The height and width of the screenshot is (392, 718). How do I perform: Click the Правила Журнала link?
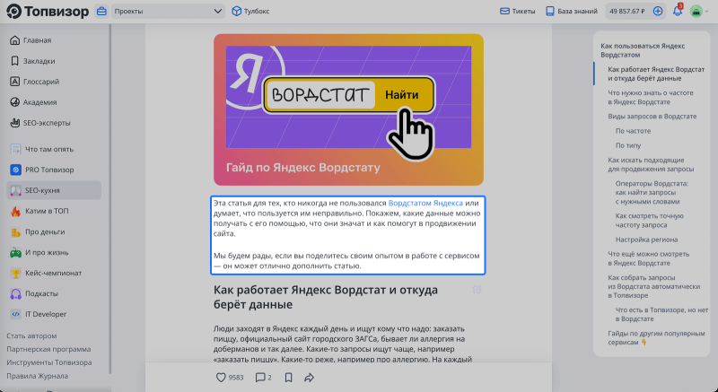[37, 376]
